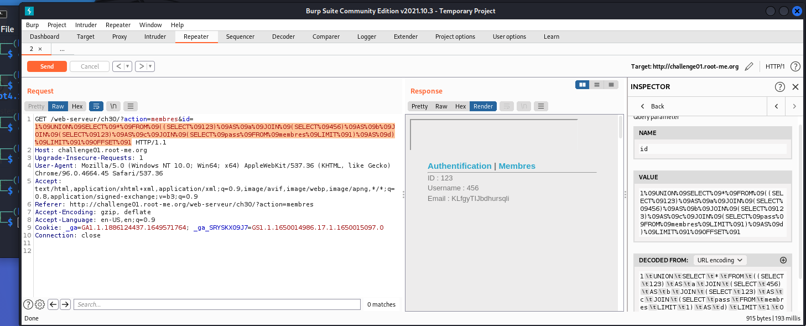Switch to the Extender tab
The image size is (806, 326).
[x=405, y=37]
